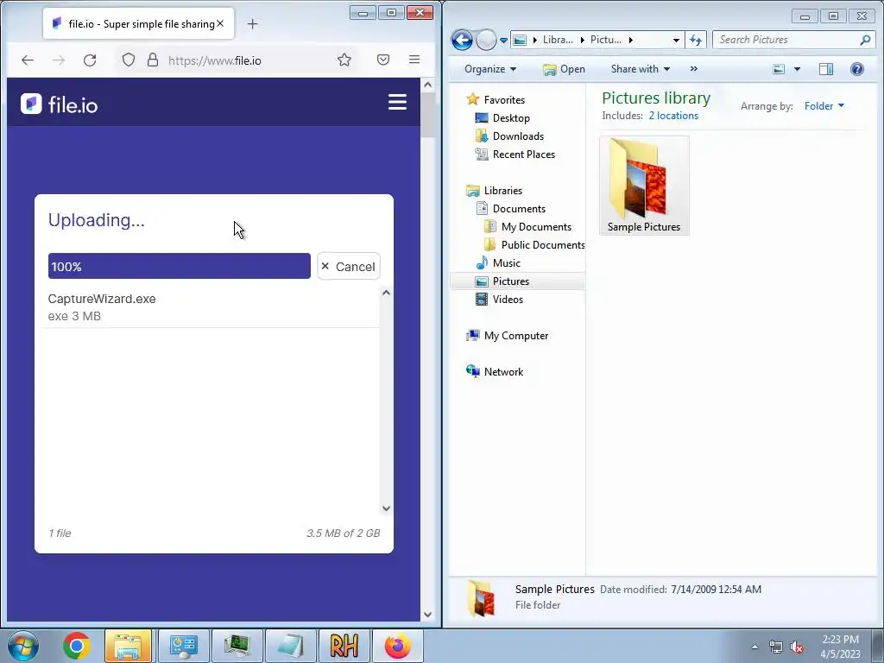
Task: Click the Libraries breadcrumb in address bar
Action: click(x=558, y=40)
